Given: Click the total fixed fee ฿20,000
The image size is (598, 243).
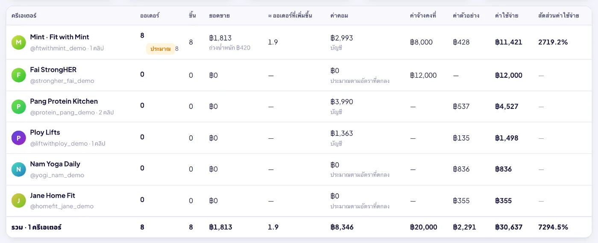Looking at the screenshot, I should point(423,227).
